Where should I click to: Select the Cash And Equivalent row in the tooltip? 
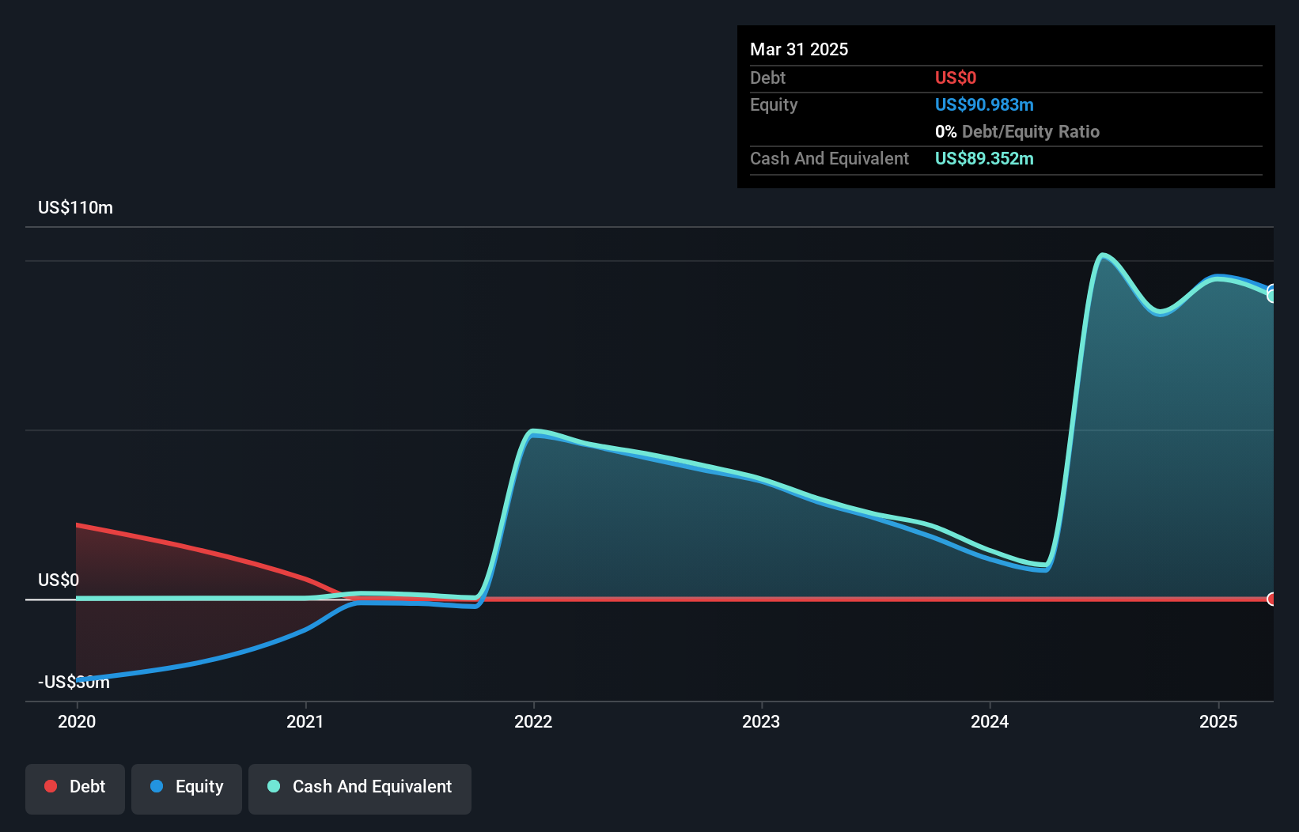coord(870,158)
